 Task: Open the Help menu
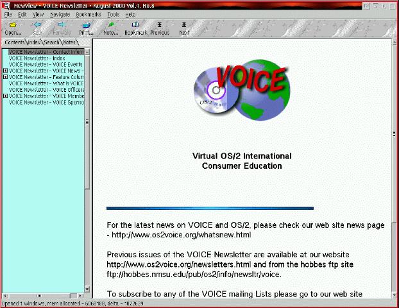pyautogui.click(x=130, y=15)
